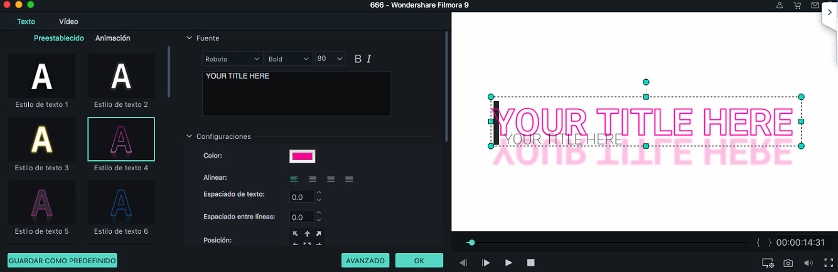838x272 pixels.
Task: Toggle italic text formatting
Action: pyautogui.click(x=369, y=58)
